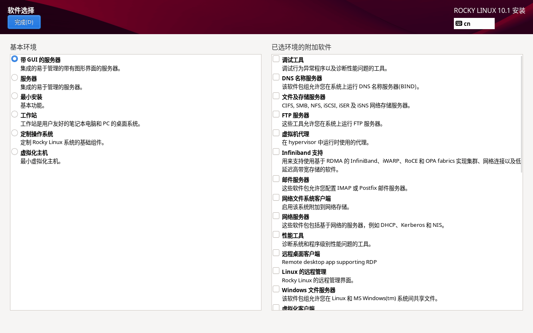The image size is (533, 333).
Task: Click the description 集成的易于管理的带有图形界面的服务器。
Action: [71, 68]
